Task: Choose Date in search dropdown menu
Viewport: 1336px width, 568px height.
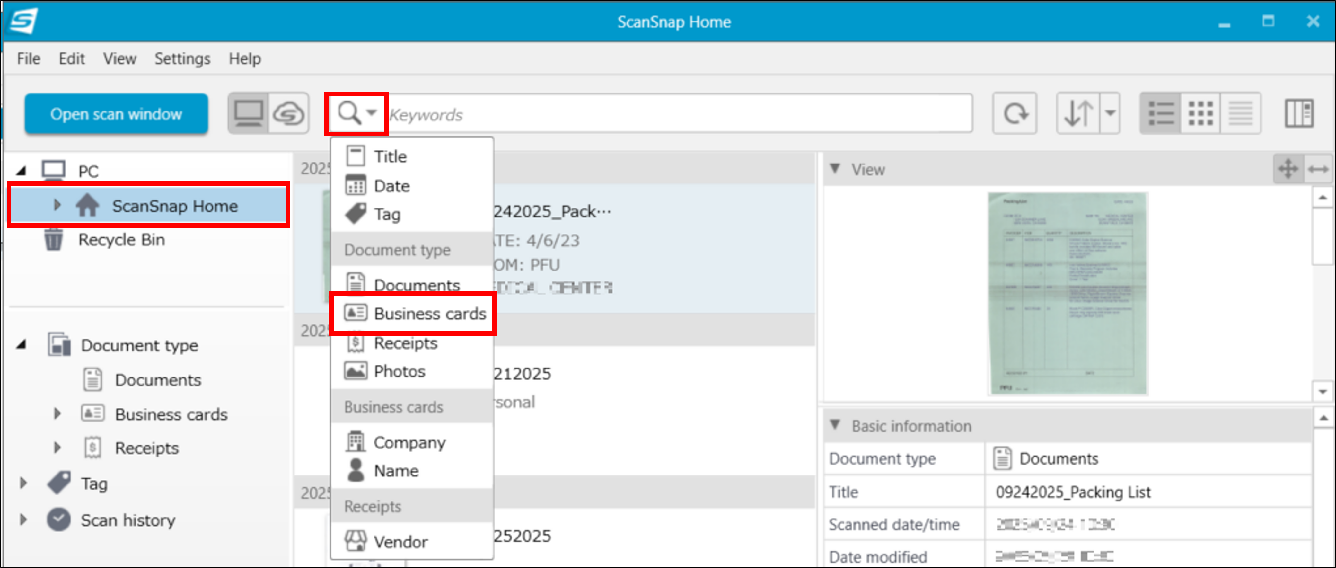Action: click(x=412, y=186)
